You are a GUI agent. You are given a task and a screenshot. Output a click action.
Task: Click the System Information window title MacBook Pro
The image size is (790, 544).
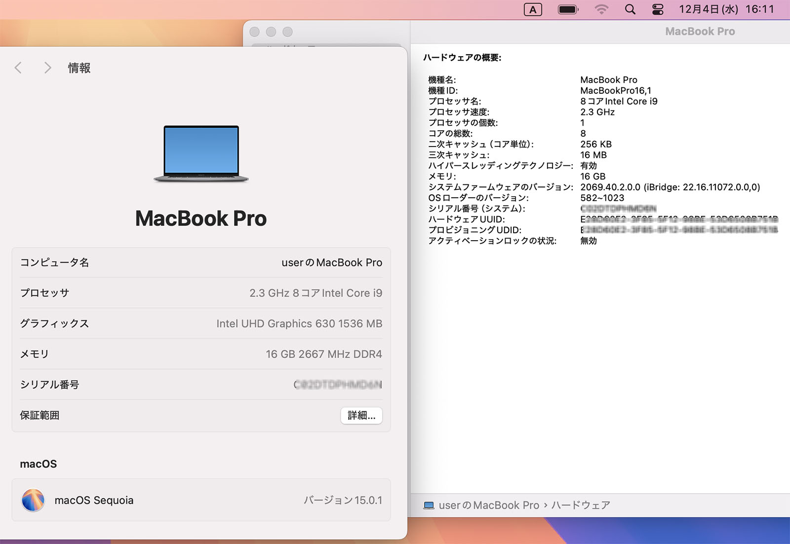(700, 31)
